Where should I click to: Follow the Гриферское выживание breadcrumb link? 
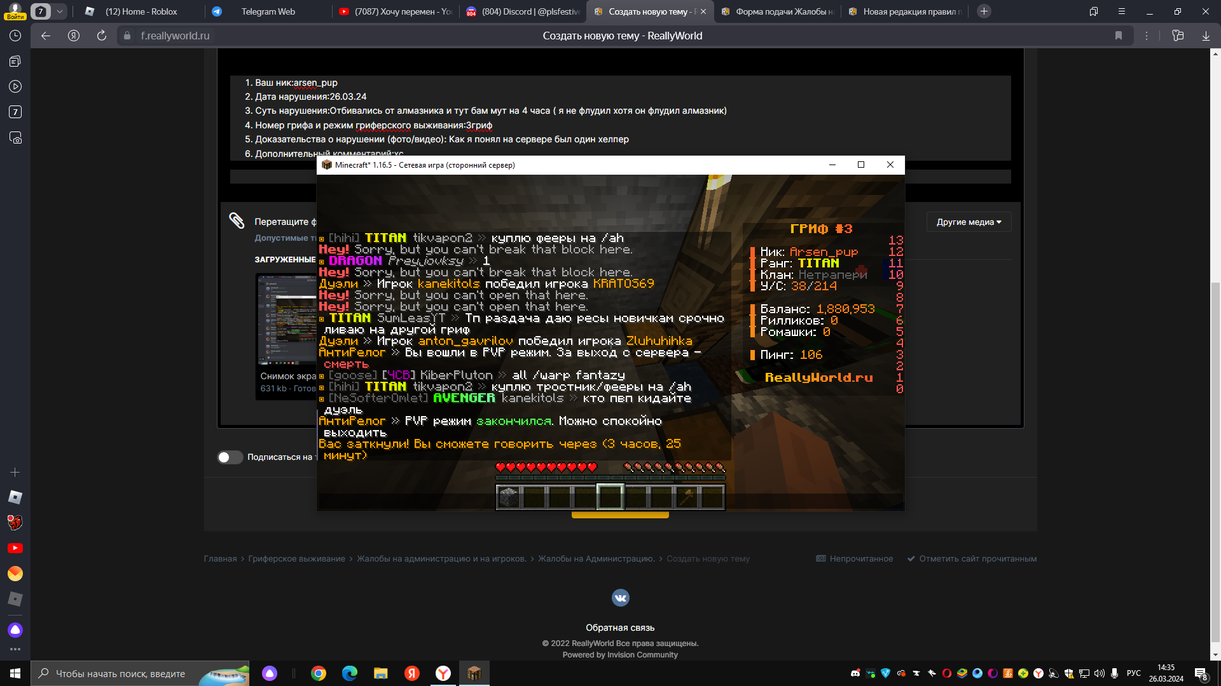click(x=296, y=559)
